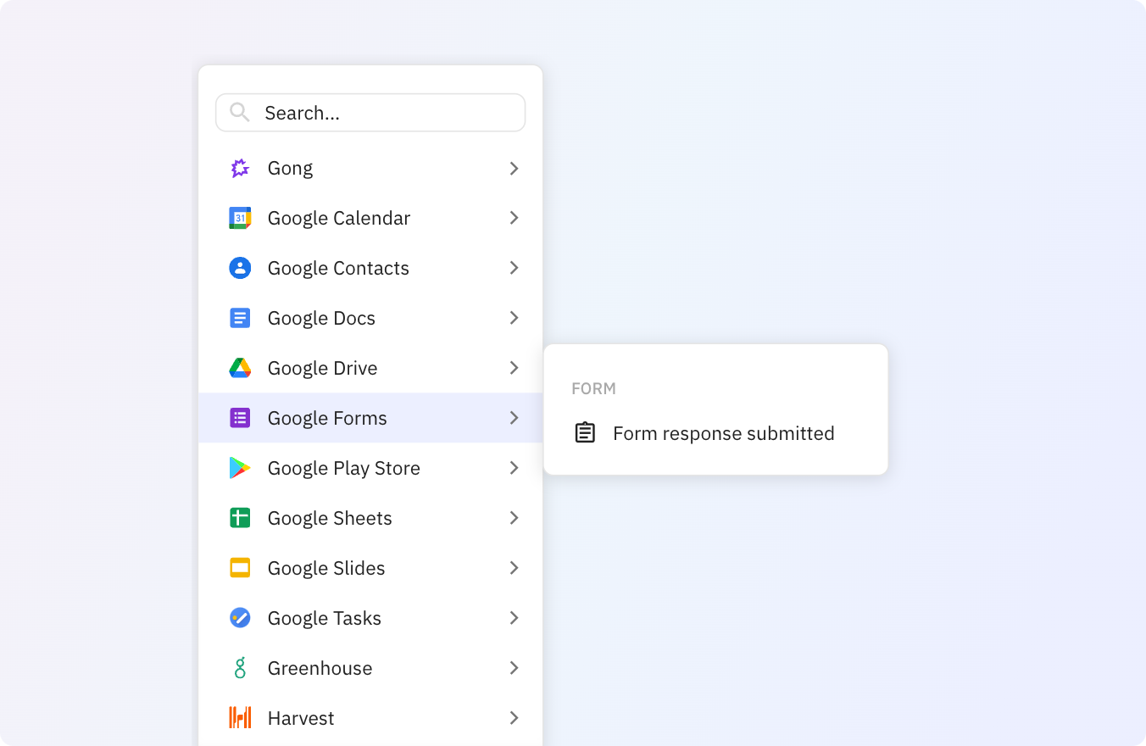Pick Google Play Store from the list
The image size is (1146, 746).
[x=370, y=468]
